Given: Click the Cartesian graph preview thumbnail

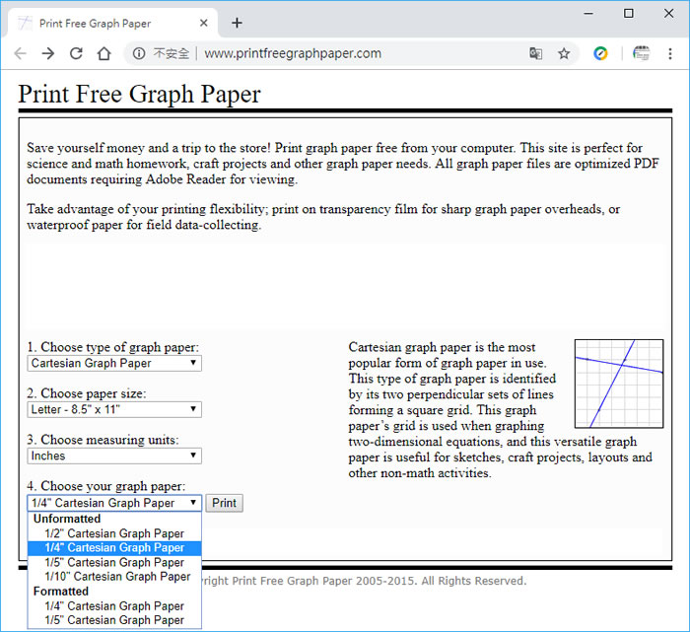Looking at the screenshot, I should point(619,384).
